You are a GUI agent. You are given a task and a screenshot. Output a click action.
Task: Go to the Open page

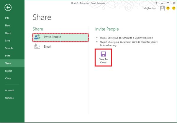tap(8, 33)
